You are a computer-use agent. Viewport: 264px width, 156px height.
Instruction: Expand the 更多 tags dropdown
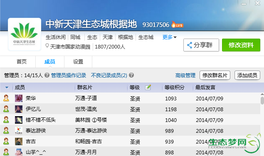pos(169,37)
